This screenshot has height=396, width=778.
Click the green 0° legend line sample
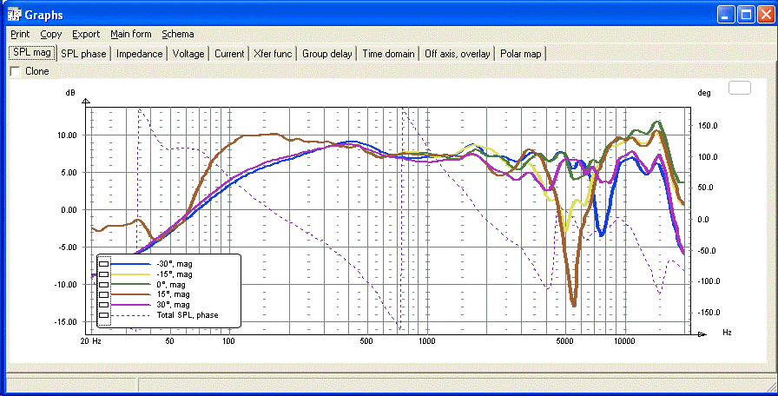pos(131,284)
